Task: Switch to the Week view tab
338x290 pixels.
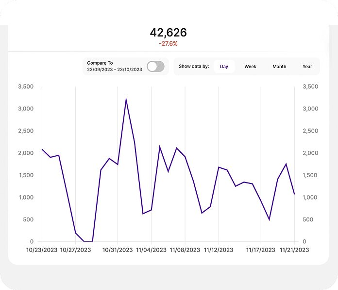Action: (250, 67)
